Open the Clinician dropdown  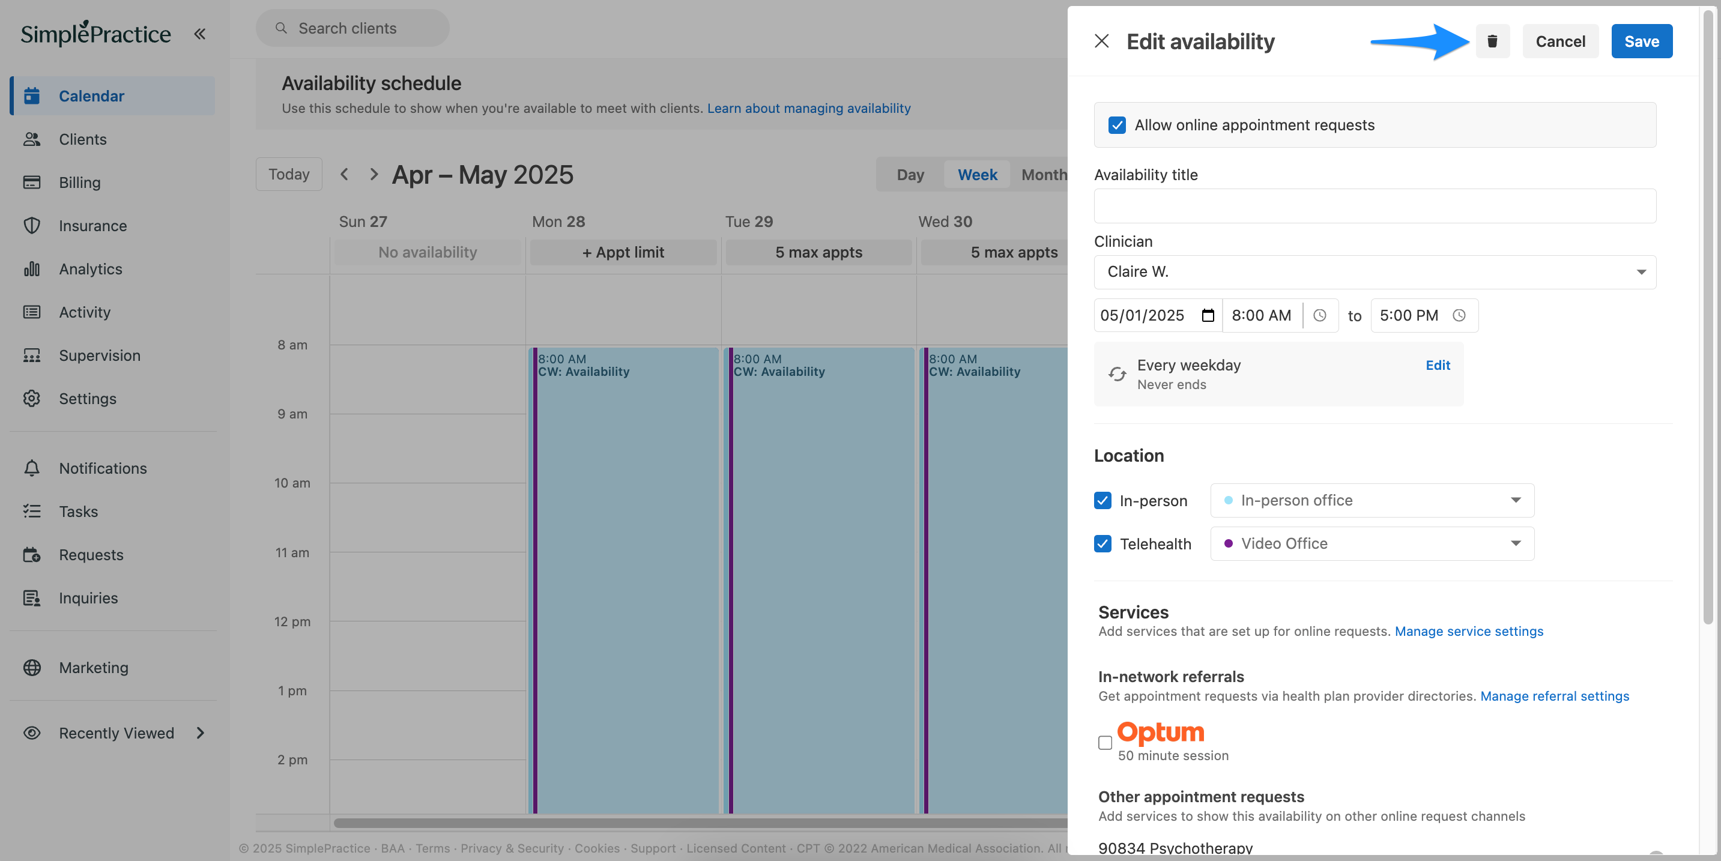1375,272
